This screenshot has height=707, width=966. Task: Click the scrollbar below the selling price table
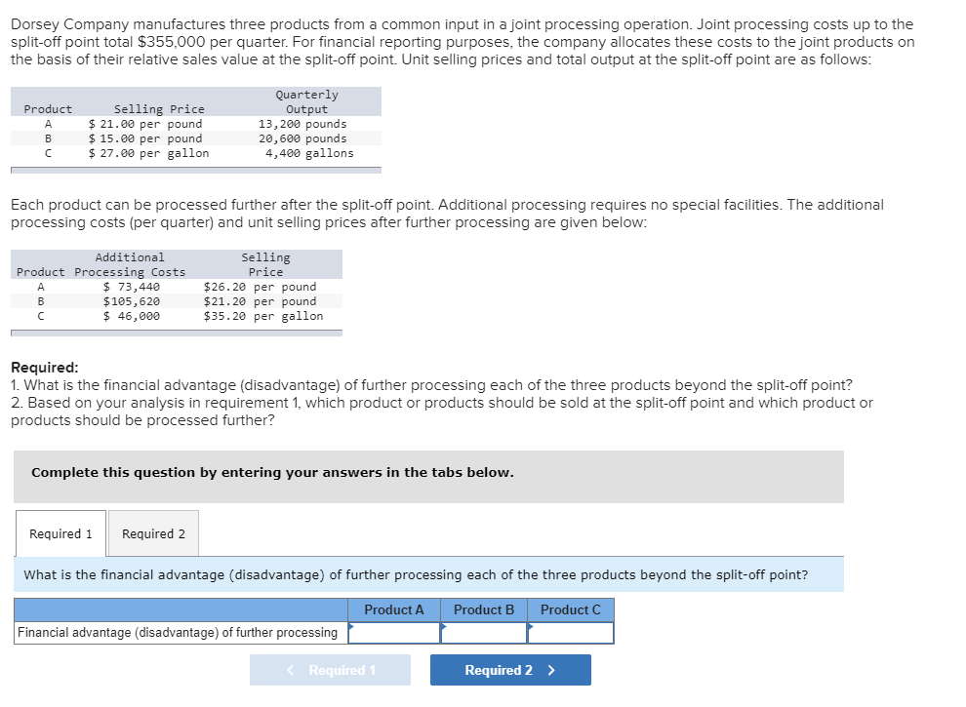(x=195, y=169)
